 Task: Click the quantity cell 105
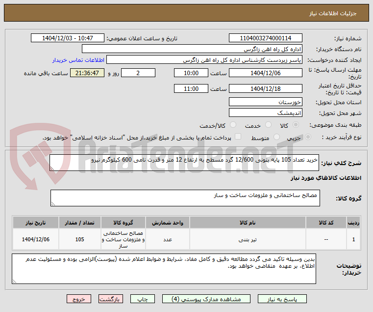[80, 239]
